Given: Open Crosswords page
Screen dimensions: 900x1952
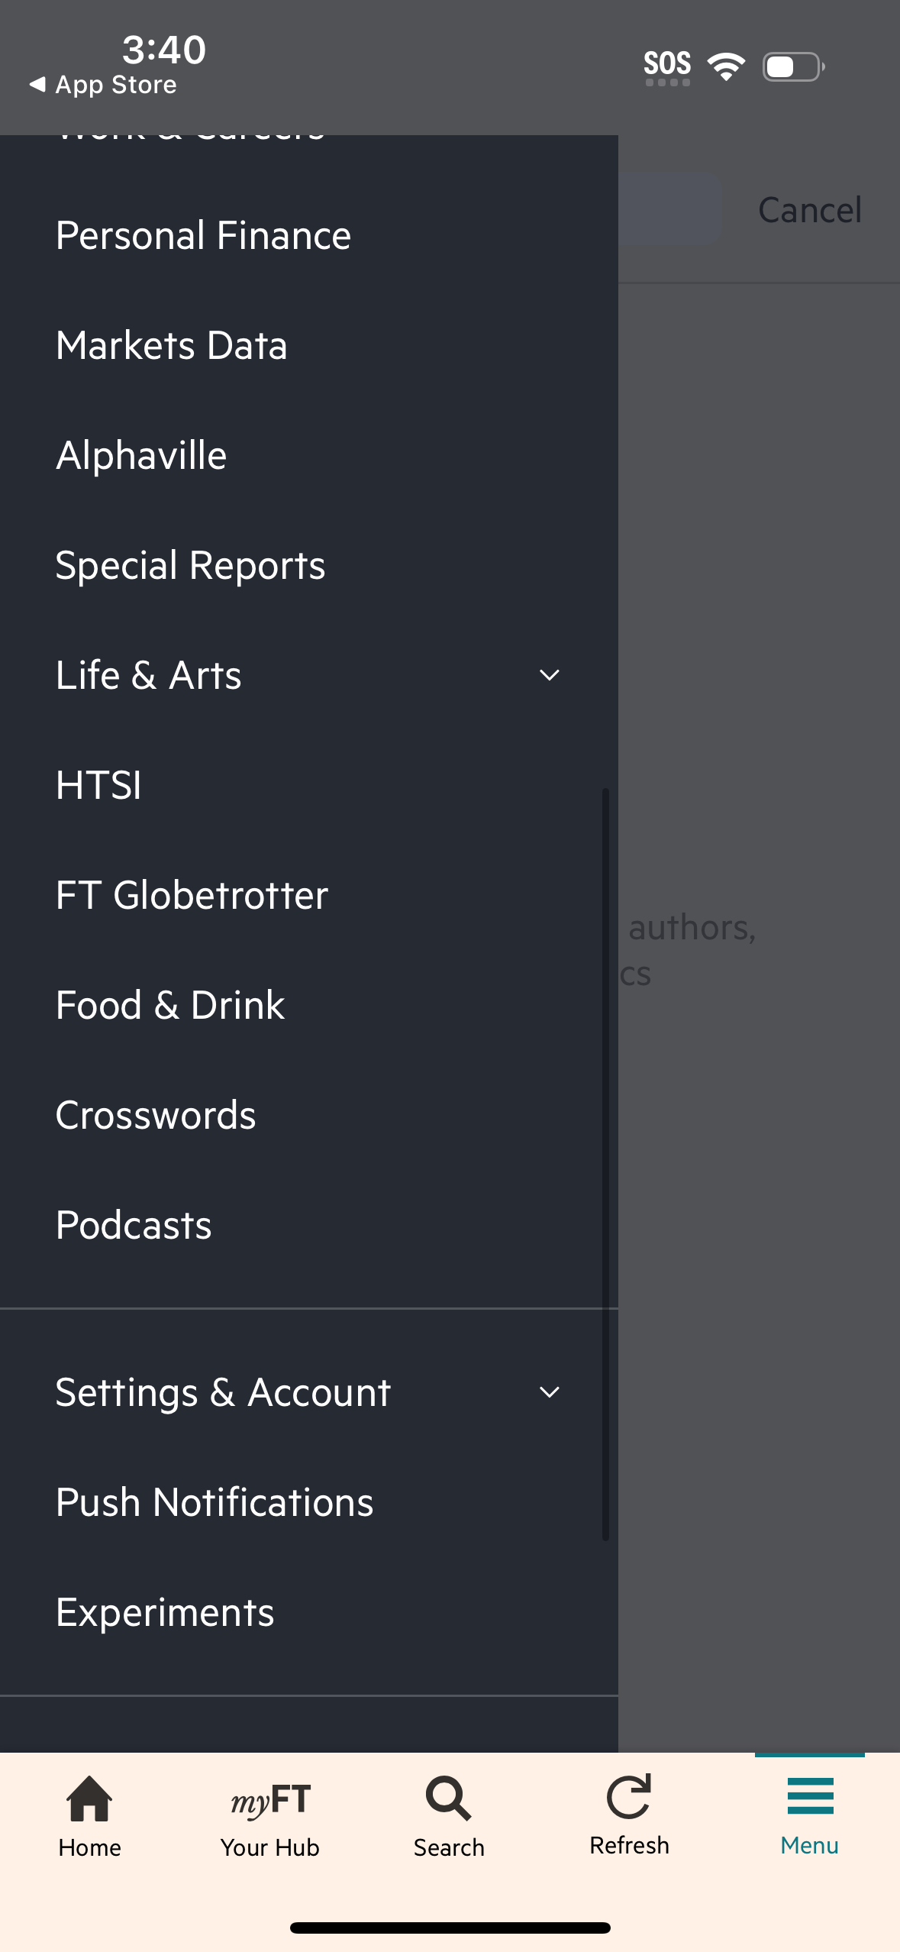Looking at the screenshot, I should 156,1115.
